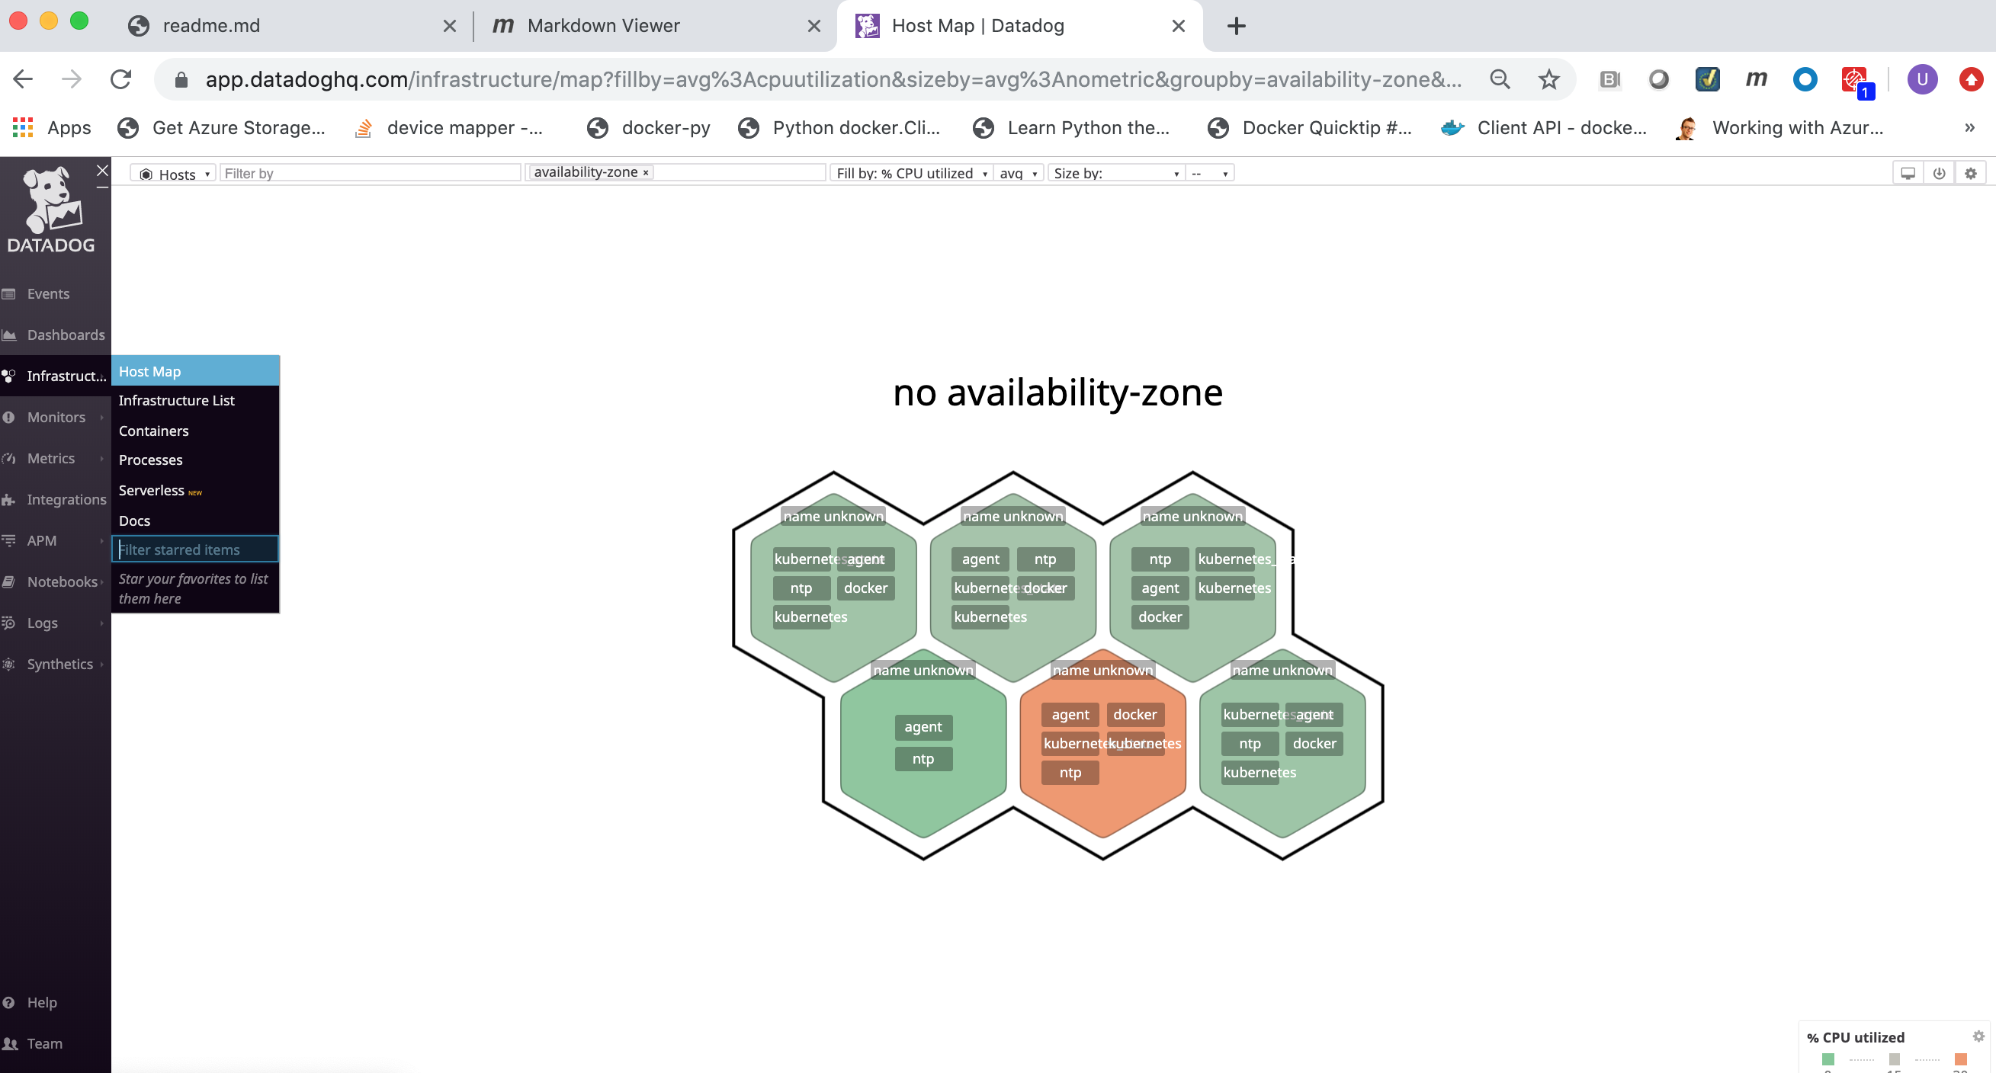Go forward in browser history

(72, 79)
